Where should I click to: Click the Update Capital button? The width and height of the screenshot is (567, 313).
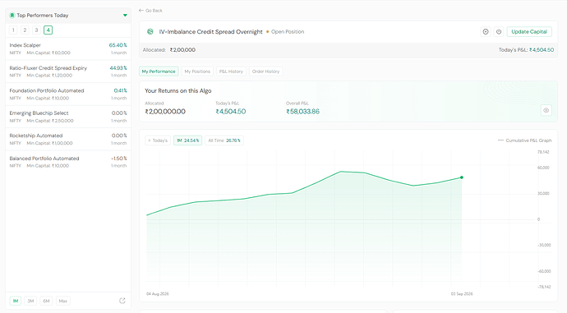(529, 32)
